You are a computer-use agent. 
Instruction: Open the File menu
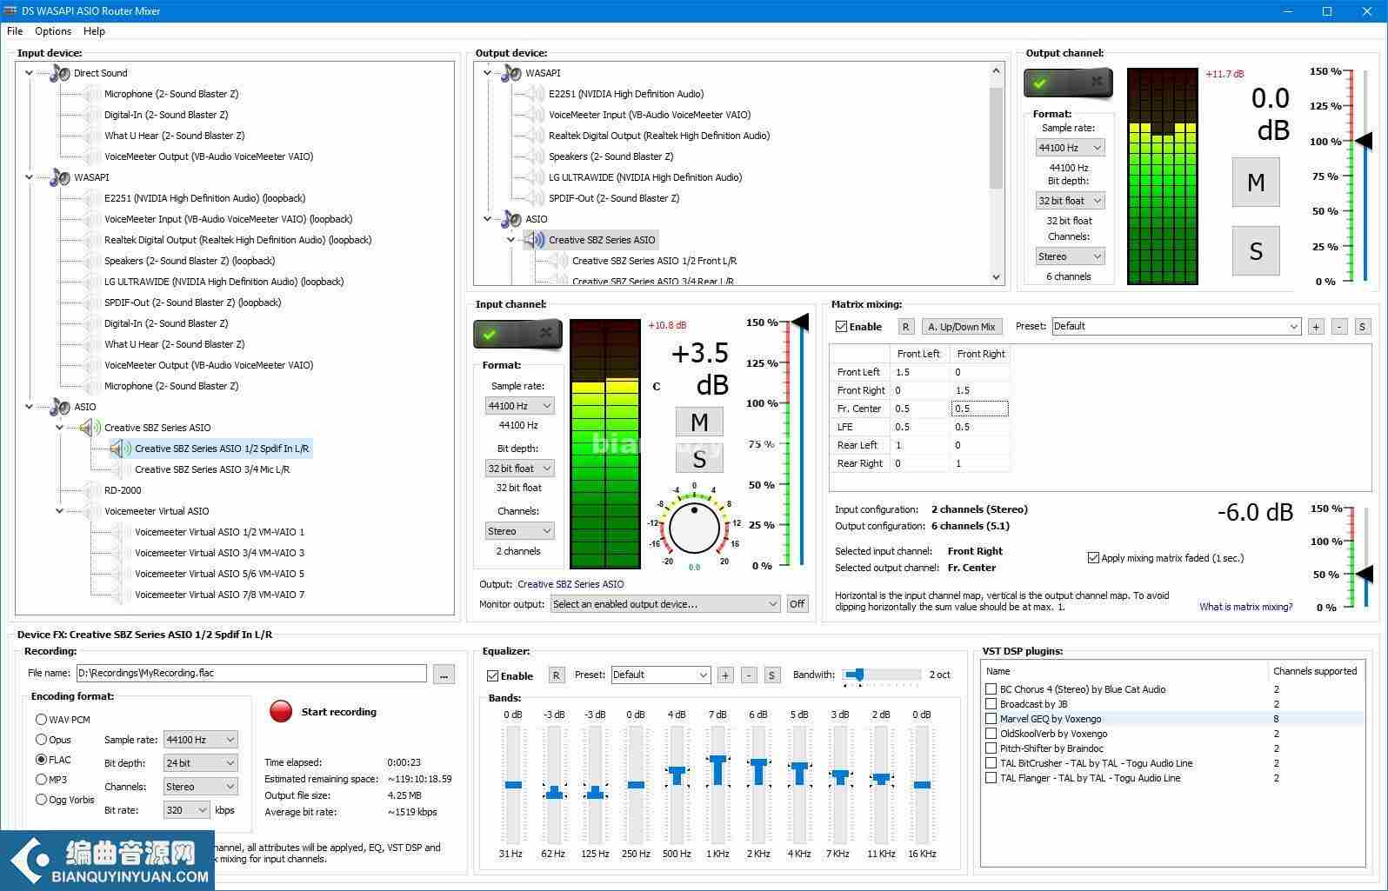(15, 31)
